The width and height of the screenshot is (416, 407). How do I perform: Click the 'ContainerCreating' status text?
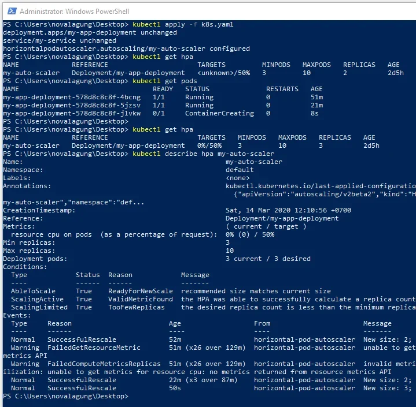click(x=219, y=113)
